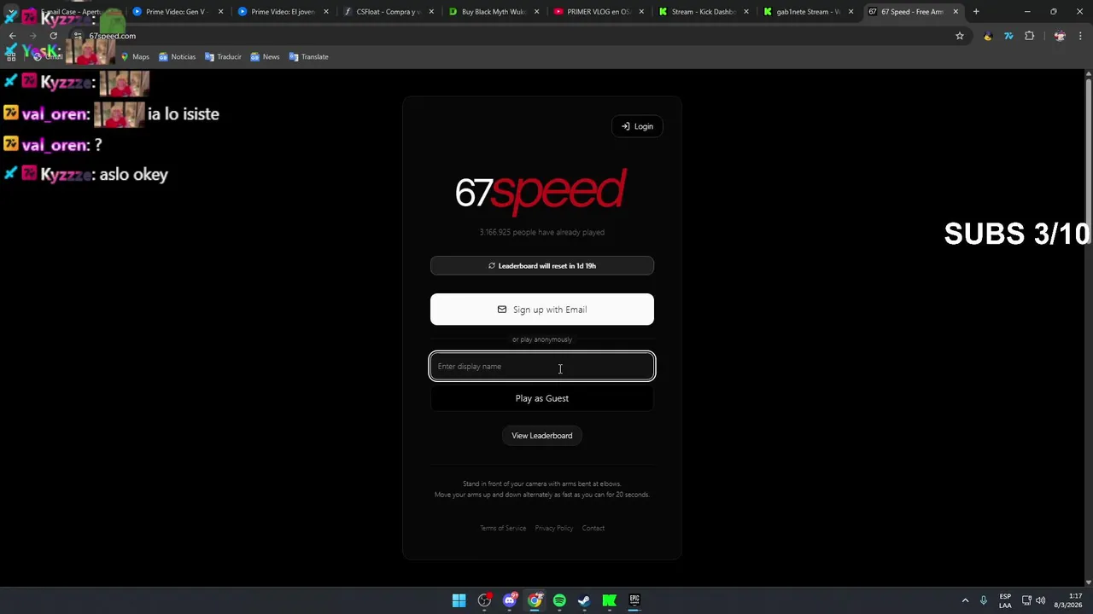Click Sign up with Email

[x=542, y=310]
